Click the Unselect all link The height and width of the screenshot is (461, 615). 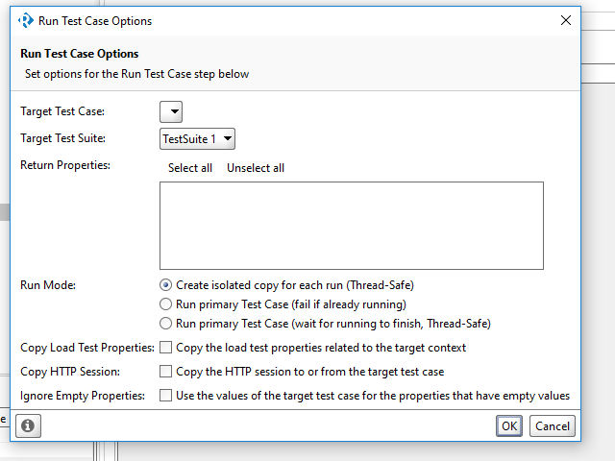click(x=256, y=168)
